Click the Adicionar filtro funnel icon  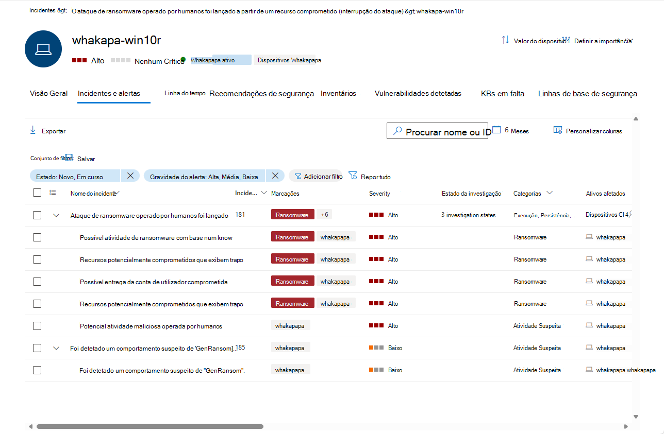click(298, 176)
